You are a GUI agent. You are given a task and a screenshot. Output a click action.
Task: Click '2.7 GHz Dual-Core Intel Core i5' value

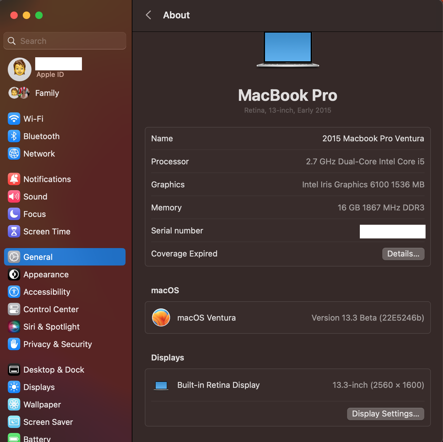[x=365, y=162]
